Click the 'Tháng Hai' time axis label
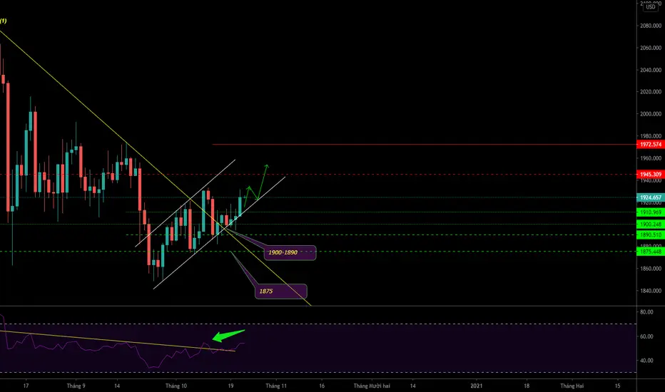Image resolution: width=665 pixels, height=392 pixels. (572, 386)
